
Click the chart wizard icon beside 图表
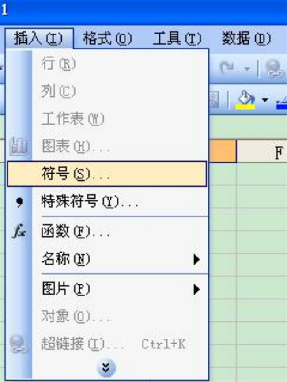18,146
